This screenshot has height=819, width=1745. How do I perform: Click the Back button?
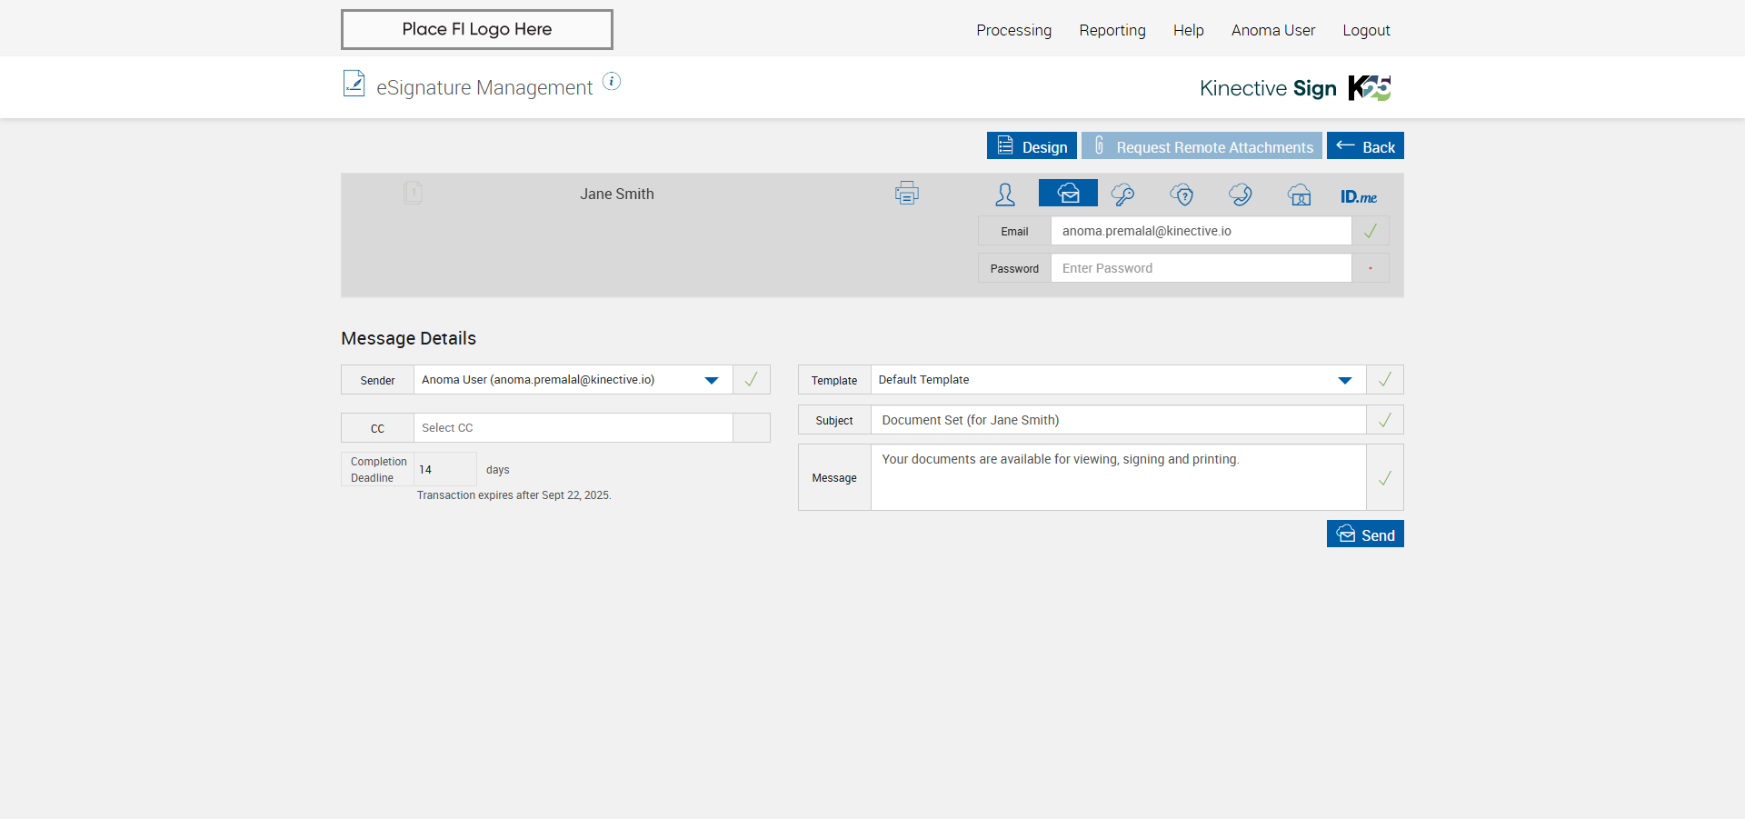[x=1364, y=146]
